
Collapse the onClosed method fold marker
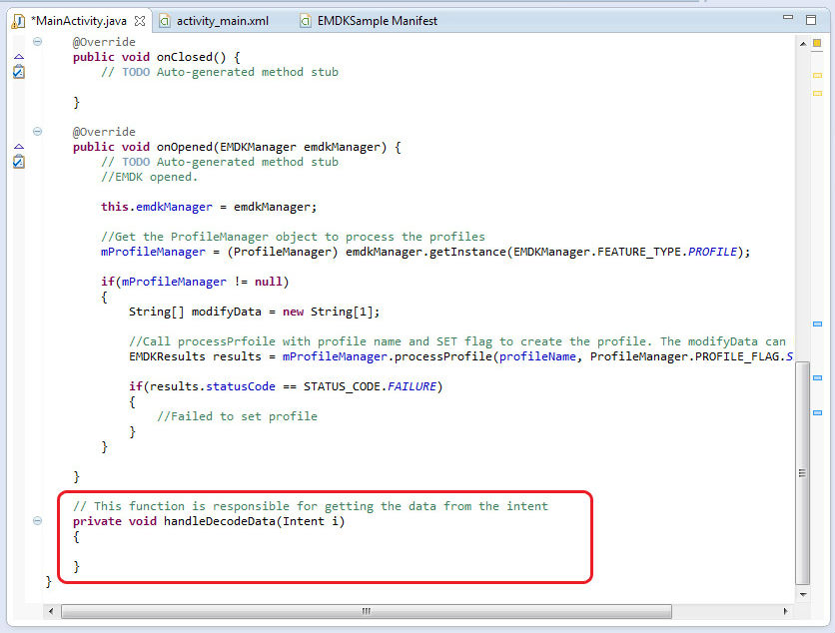(37, 41)
